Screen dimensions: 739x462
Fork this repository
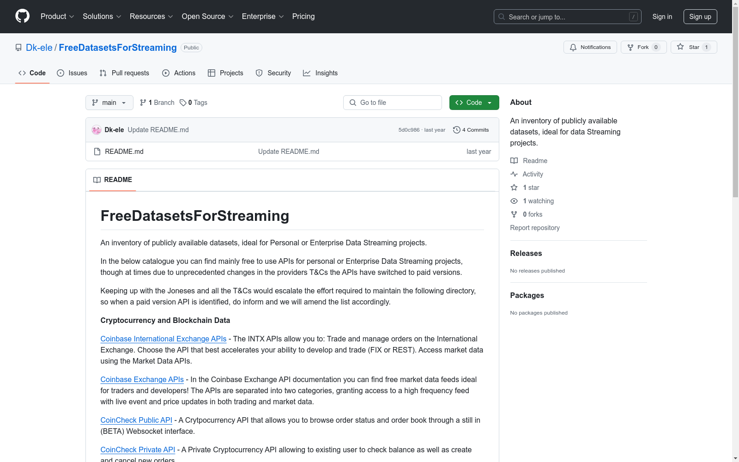click(644, 47)
